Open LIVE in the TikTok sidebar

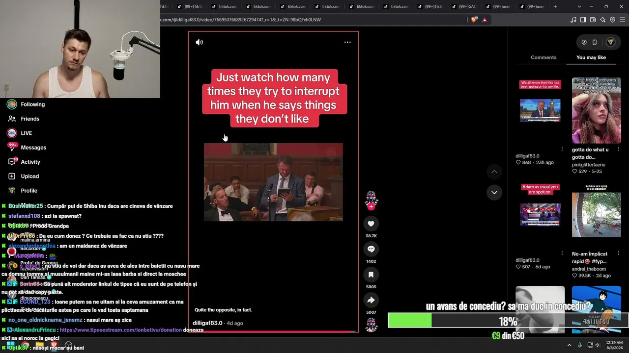(26, 133)
